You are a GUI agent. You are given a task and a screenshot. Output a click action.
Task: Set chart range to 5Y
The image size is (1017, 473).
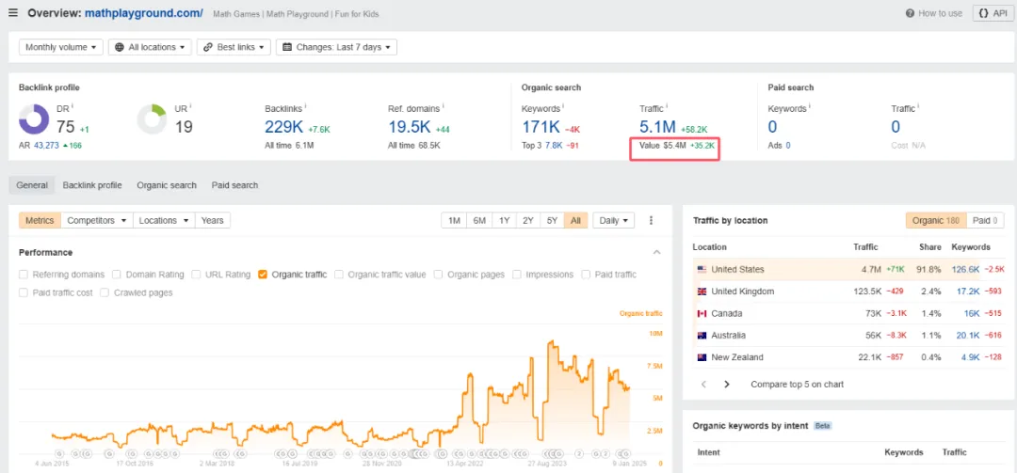click(x=552, y=220)
